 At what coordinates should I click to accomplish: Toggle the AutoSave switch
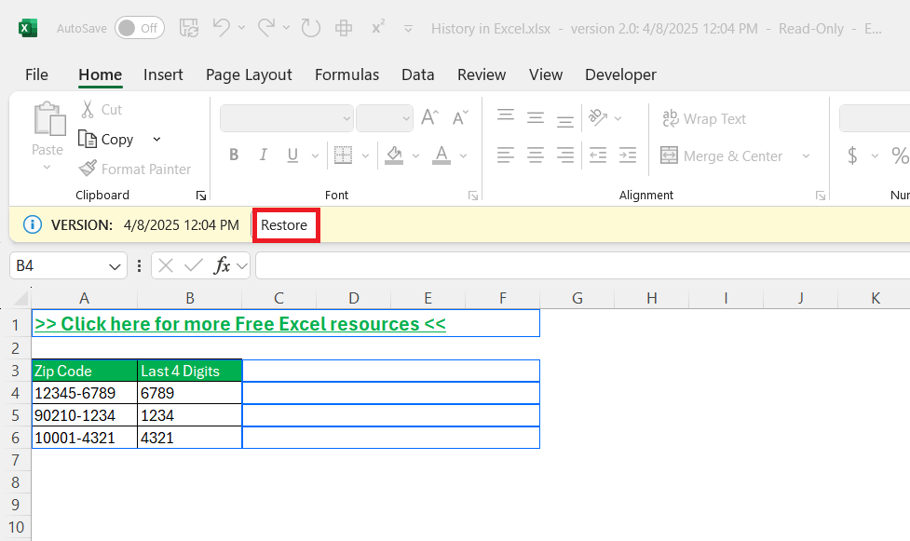pos(139,28)
